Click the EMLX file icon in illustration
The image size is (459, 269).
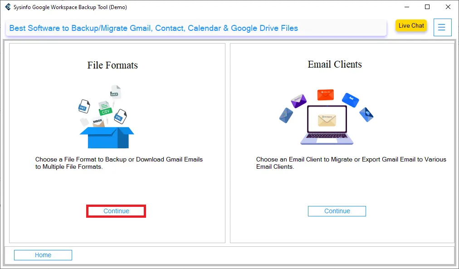(x=115, y=92)
